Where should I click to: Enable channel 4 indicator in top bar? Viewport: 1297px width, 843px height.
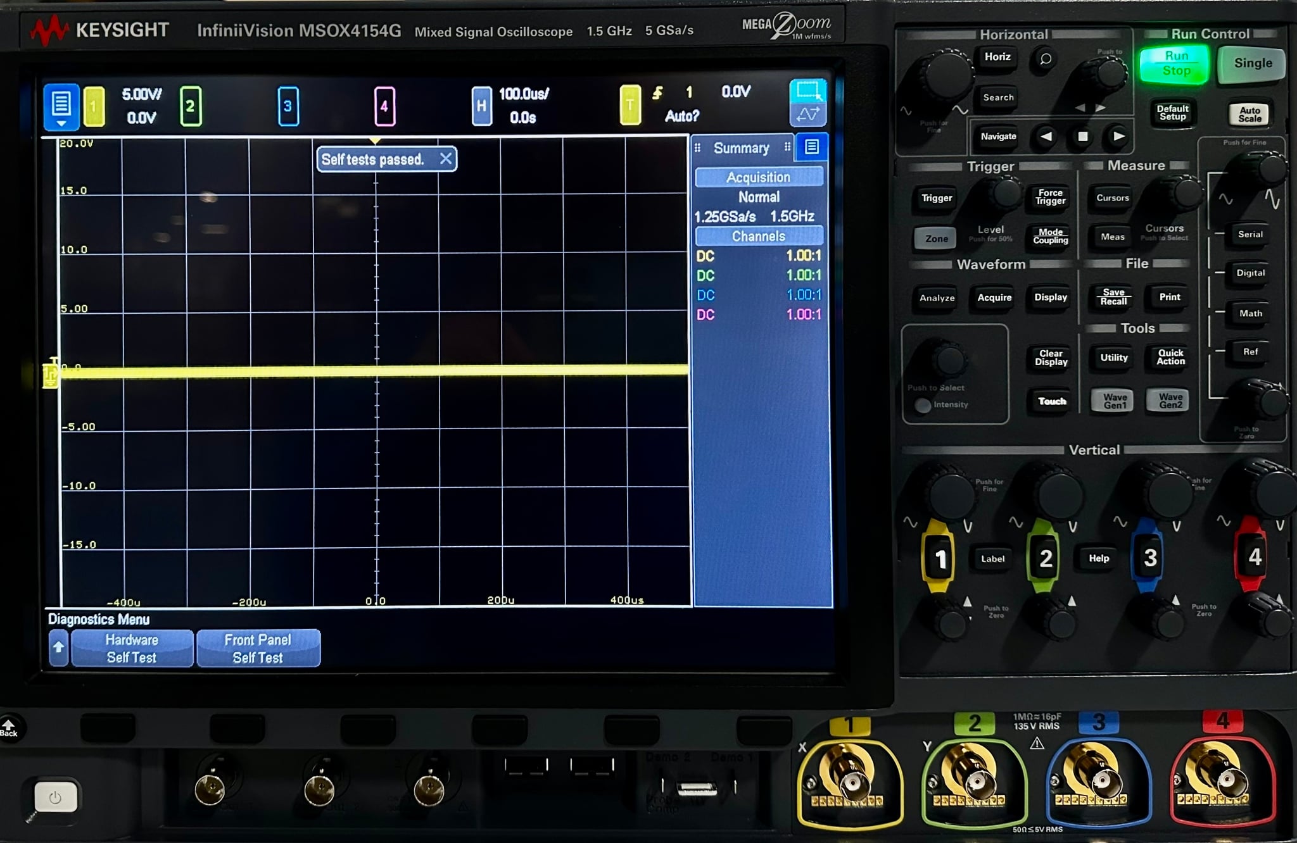pos(384,106)
